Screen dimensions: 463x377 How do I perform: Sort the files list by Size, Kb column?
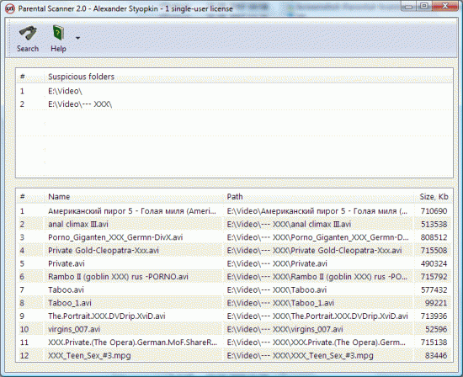click(x=434, y=197)
